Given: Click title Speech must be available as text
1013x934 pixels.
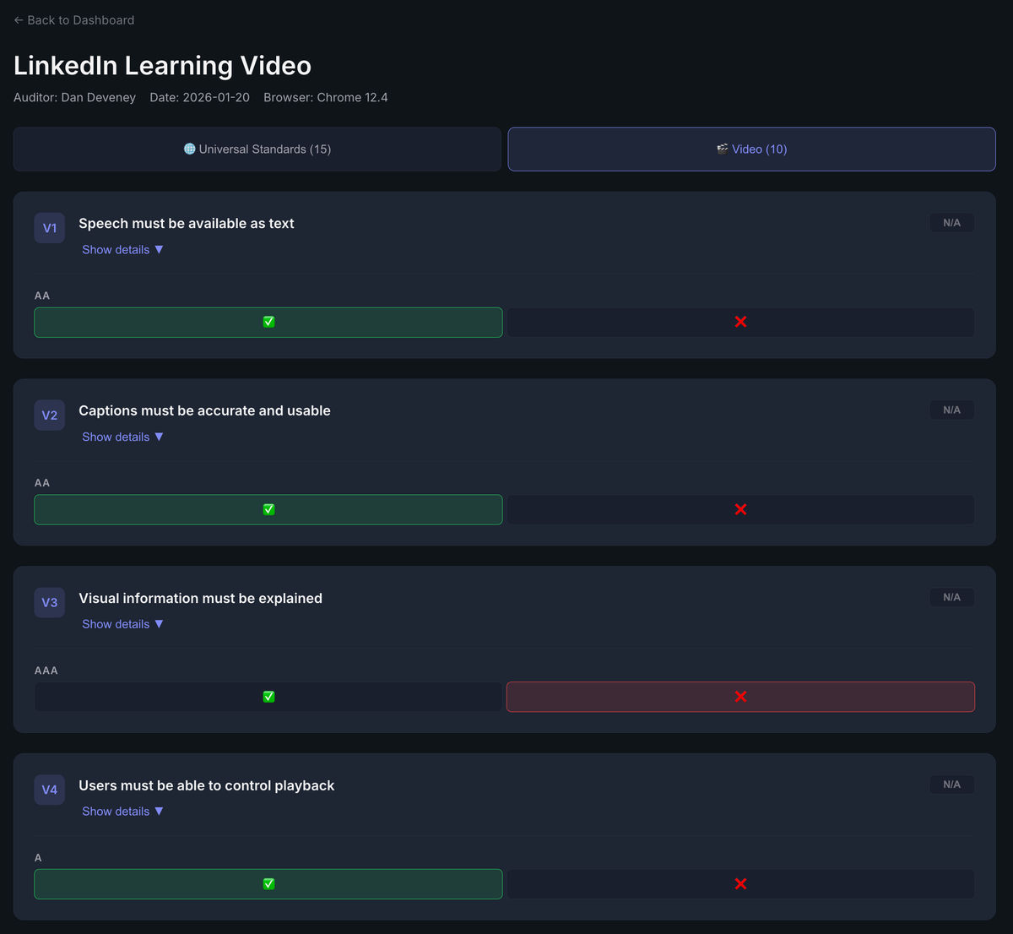Looking at the screenshot, I should (187, 224).
